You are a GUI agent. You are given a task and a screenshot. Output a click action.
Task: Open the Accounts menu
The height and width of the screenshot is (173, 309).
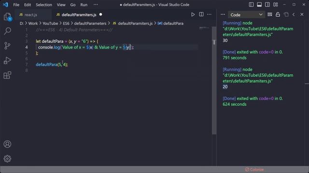(x=7, y=144)
